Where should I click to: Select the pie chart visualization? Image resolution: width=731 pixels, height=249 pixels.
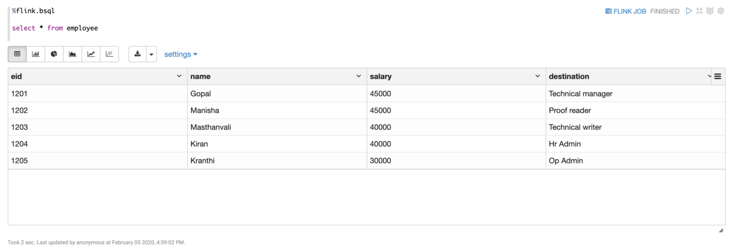tap(54, 54)
